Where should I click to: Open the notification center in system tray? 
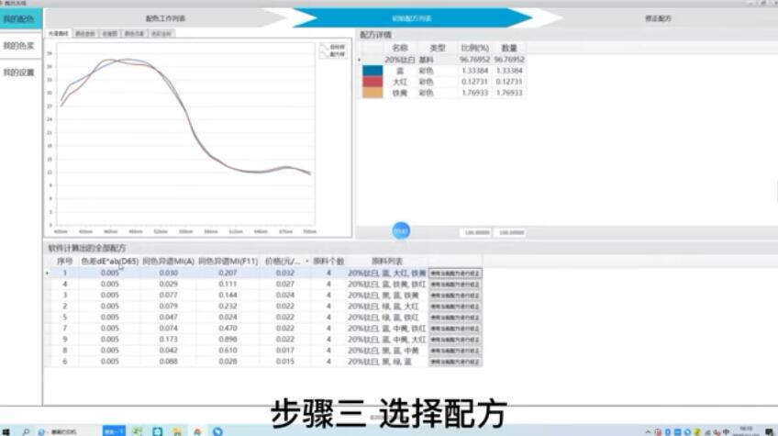[769, 431]
